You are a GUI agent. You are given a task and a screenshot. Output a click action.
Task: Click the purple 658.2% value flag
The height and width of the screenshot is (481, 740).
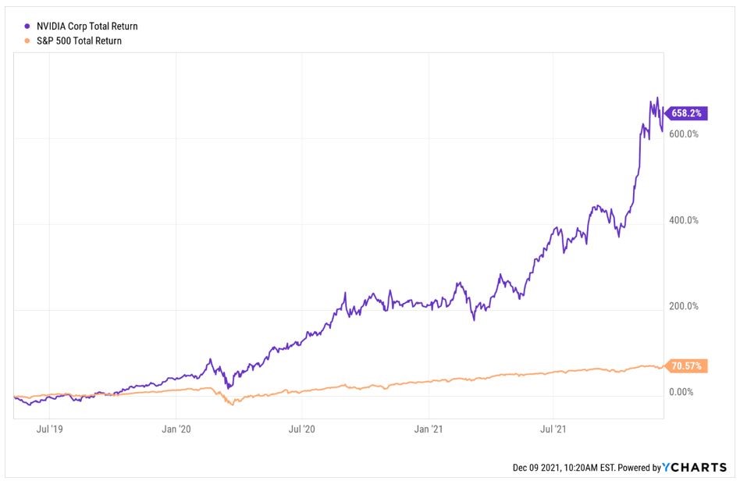coord(687,113)
